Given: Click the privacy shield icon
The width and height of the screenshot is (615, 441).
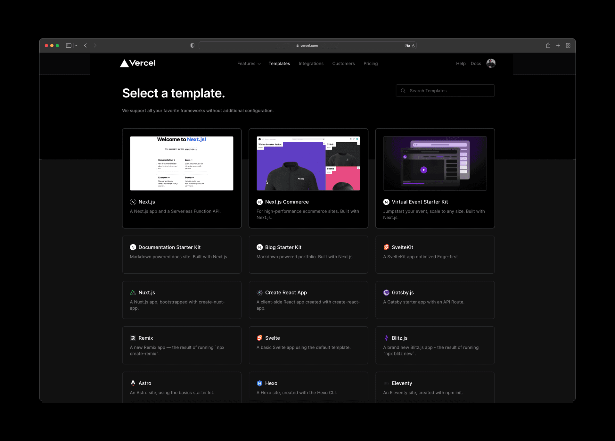Looking at the screenshot, I should pyautogui.click(x=192, y=46).
